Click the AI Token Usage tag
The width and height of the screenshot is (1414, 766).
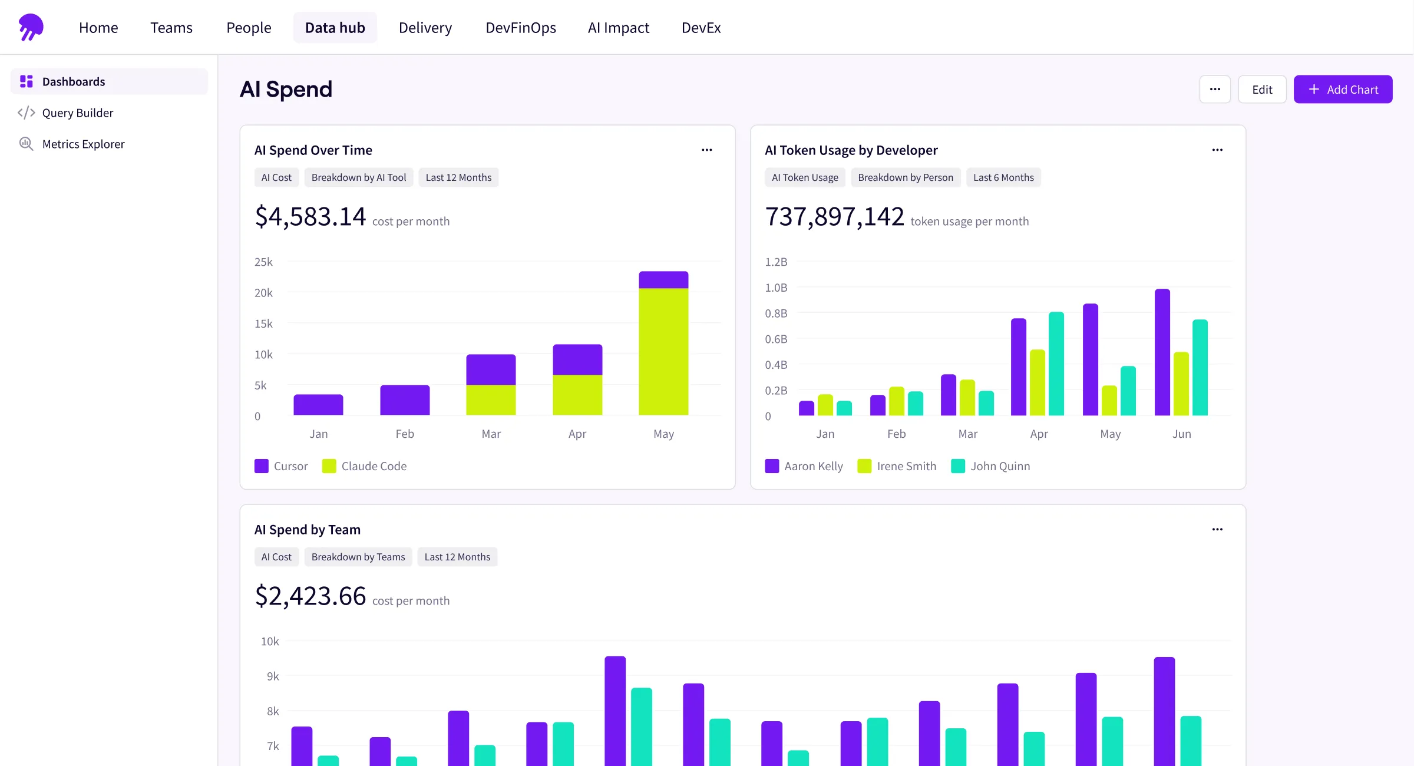(805, 177)
